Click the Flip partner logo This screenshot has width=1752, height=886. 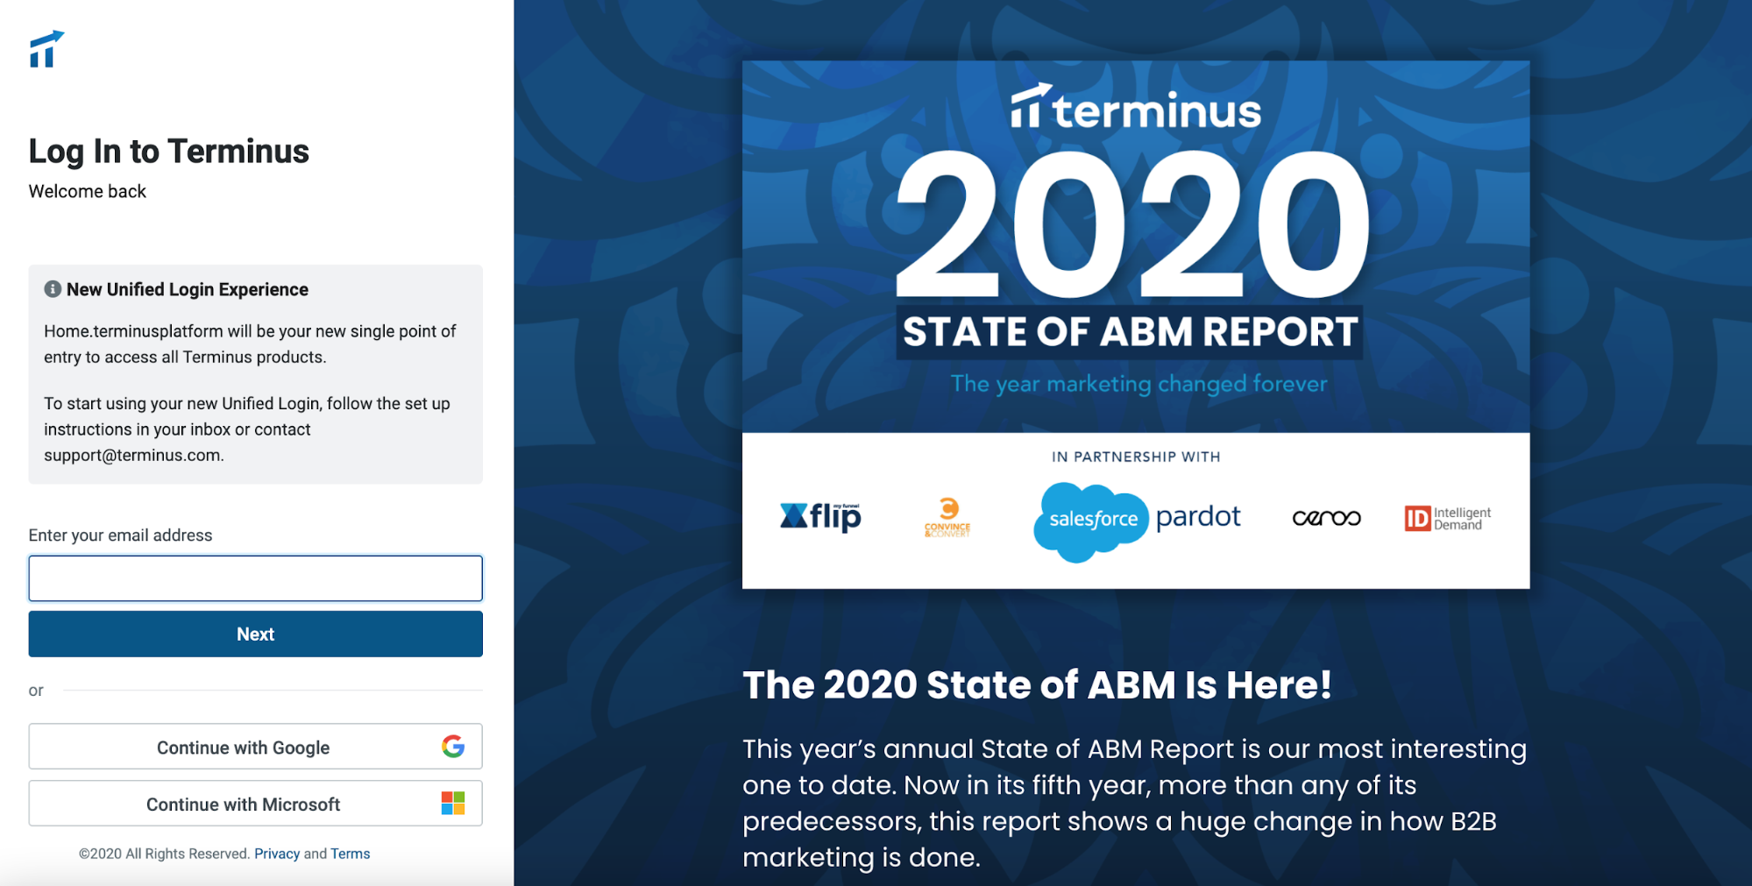[x=820, y=517]
